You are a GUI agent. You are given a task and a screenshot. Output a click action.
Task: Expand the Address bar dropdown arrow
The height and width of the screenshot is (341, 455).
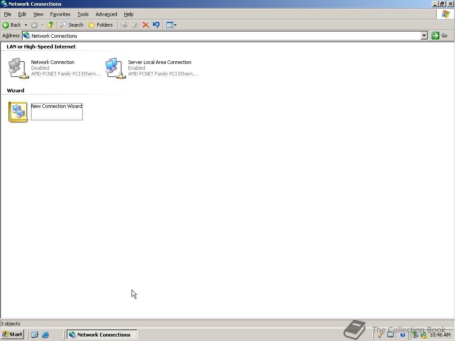tap(424, 36)
